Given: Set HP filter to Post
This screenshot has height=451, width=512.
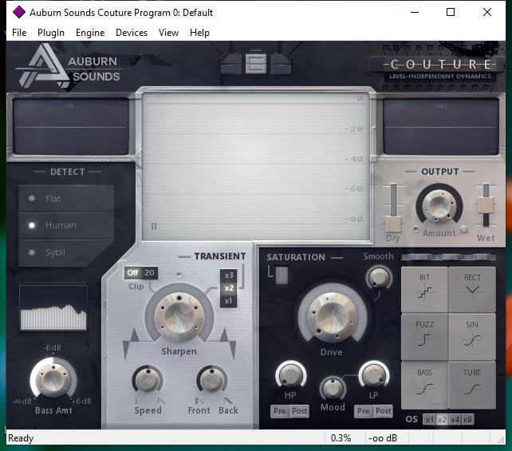Looking at the screenshot, I should click(x=299, y=411).
